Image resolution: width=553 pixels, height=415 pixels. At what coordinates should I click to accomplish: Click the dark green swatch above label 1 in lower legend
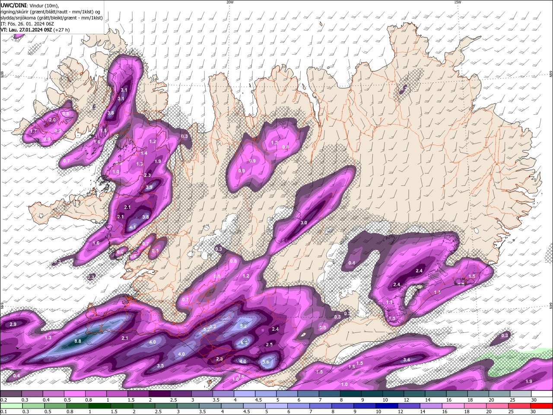click(x=99, y=405)
